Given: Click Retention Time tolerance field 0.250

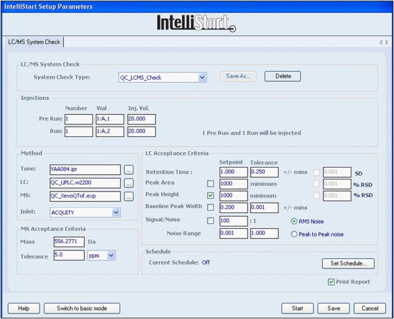Looking at the screenshot, I should click(265, 172).
